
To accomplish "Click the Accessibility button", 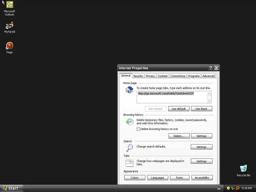I will 202,178.
